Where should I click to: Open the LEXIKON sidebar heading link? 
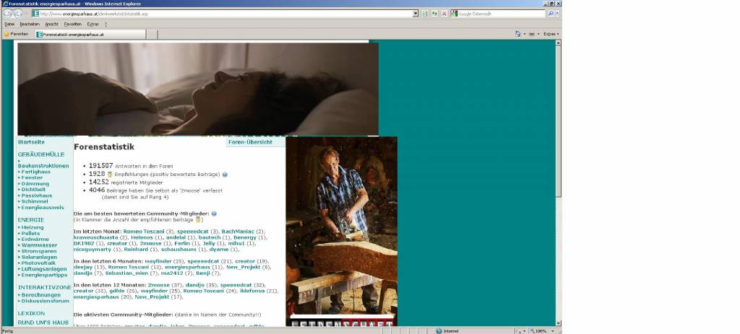31,313
